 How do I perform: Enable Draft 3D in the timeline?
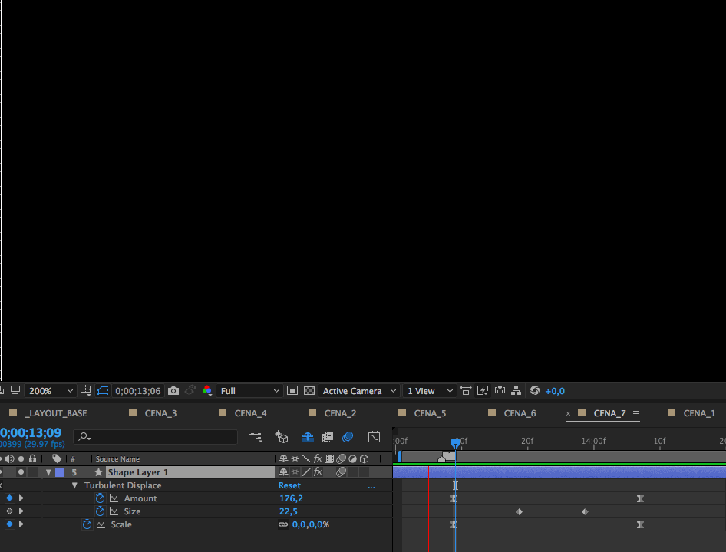pyautogui.click(x=282, y=437)
